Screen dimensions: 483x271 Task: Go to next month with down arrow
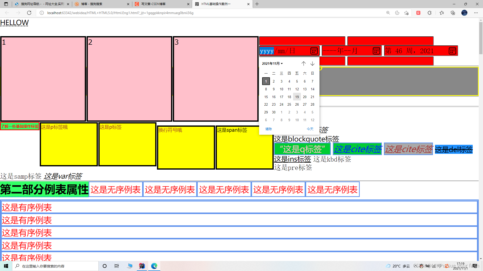coord(312,63)
